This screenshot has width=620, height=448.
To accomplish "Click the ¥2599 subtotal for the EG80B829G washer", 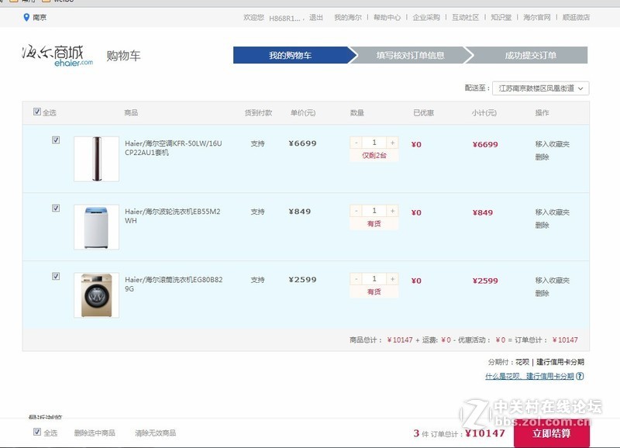I will point(485,281).
